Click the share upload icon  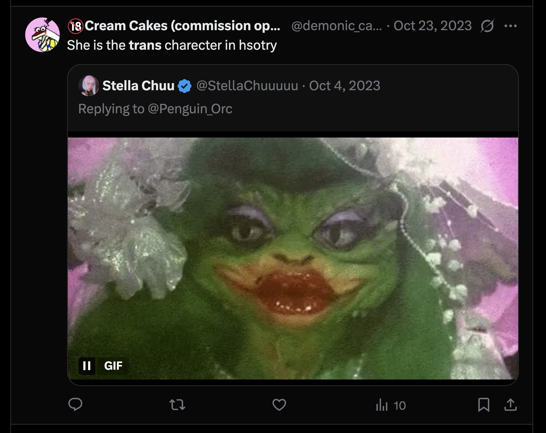(x=510, y=405)
